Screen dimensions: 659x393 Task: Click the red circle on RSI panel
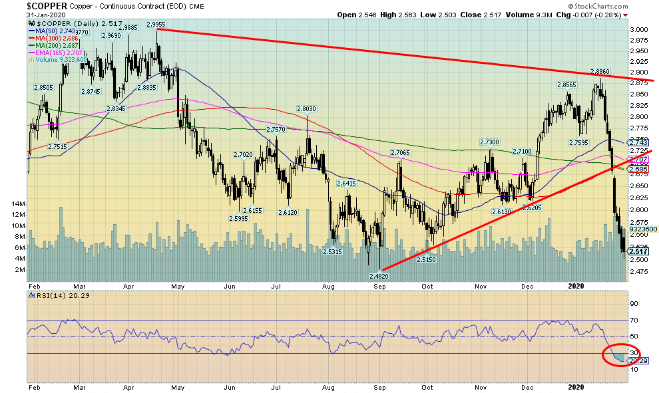(616, 355)
